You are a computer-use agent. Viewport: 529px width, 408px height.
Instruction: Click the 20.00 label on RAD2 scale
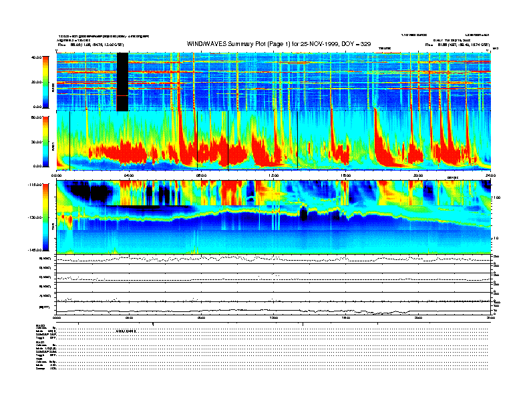(x=37, y=82)
